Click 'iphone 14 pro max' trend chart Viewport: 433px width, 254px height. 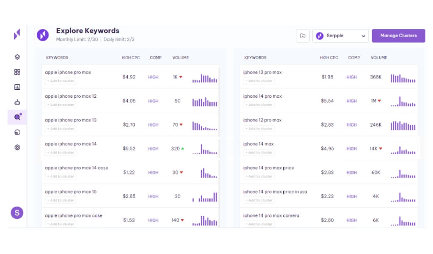(403, 101)
